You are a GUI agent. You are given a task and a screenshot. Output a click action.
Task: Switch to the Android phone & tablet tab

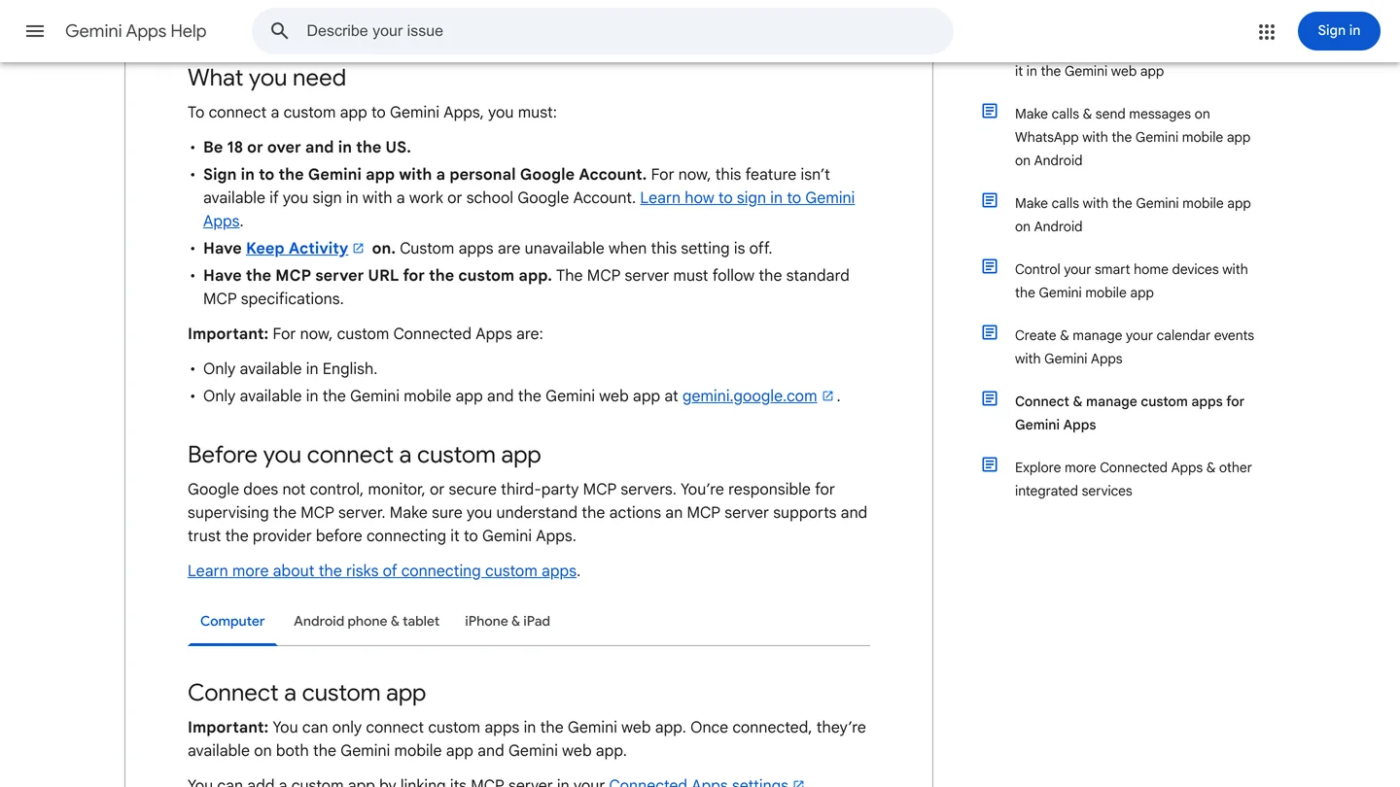click(x=367, y=622)
